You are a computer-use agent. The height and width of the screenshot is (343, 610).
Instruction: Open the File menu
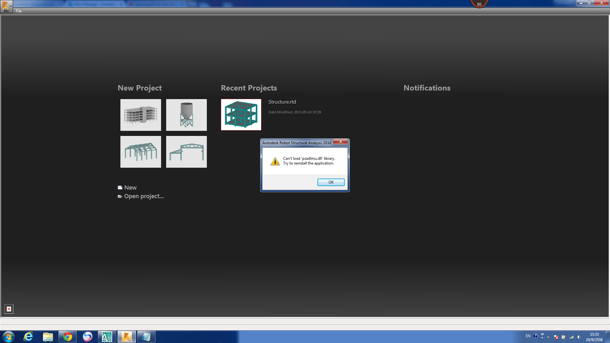coord(19,11)
